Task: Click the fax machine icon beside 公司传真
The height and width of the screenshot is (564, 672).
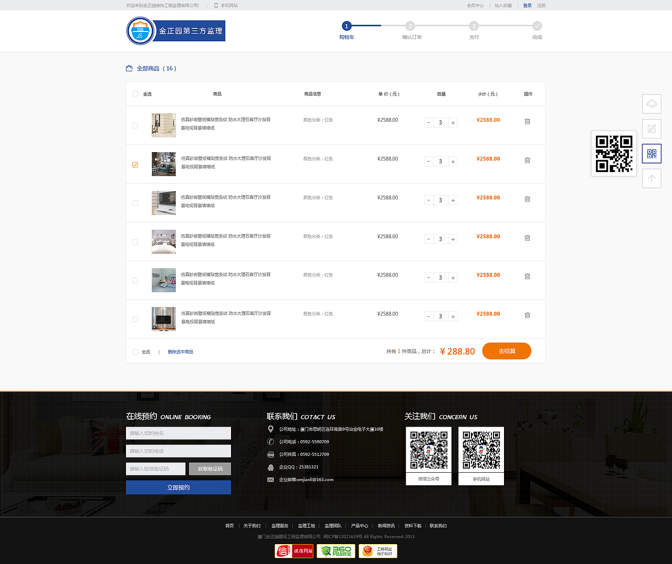Action: click(x=270, y=454)
